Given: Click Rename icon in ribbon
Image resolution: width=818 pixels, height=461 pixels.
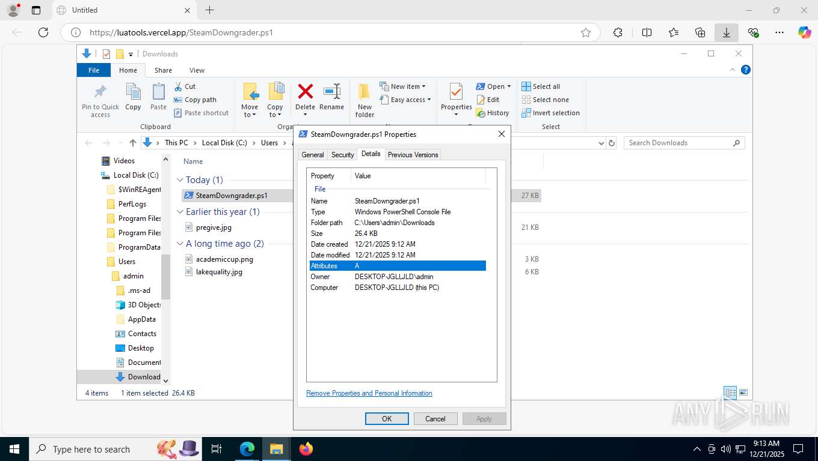Looking at the screenshot, I should click(x=332, y=91).
